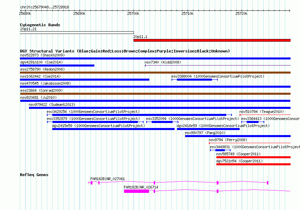Click the chr20:25679048..25728918 coordinates text
The width and height of the screenshot is (300, 210).
(44, 7)
